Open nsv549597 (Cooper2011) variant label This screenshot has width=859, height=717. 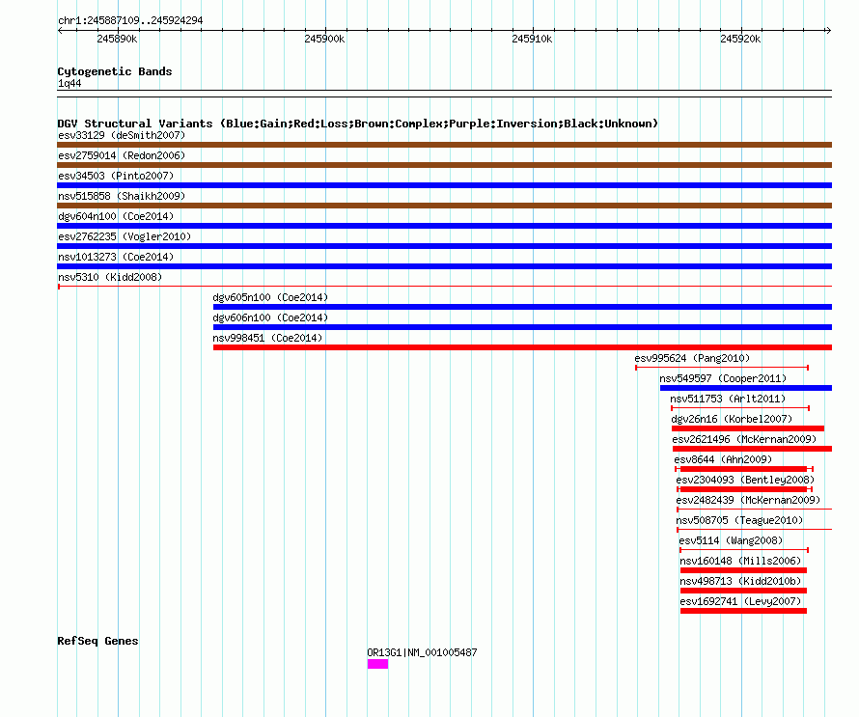[723, 378]
